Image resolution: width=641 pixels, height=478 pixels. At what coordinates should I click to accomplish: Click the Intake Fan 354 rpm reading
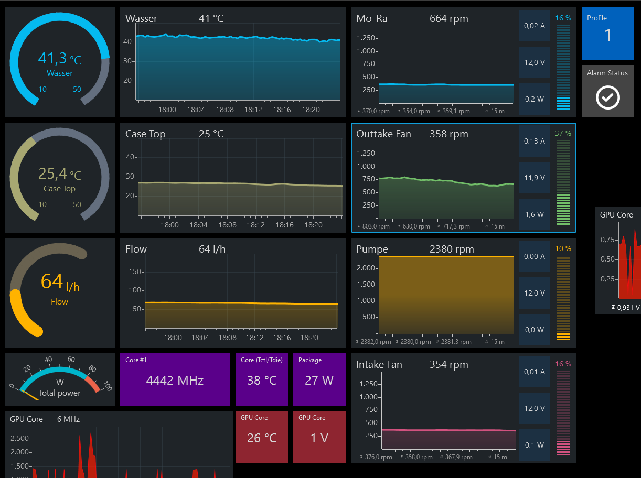pyautogui.click(x=449, y=364)
